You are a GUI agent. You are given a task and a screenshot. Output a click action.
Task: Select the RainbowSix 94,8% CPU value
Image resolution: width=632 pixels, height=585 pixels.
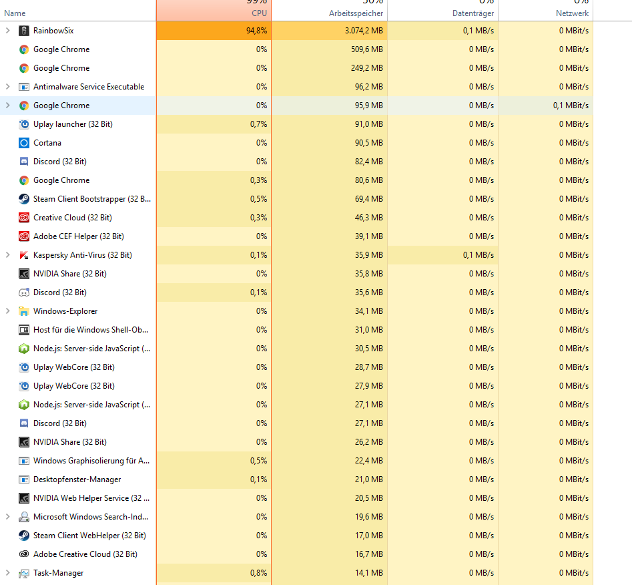click(214, 31)
